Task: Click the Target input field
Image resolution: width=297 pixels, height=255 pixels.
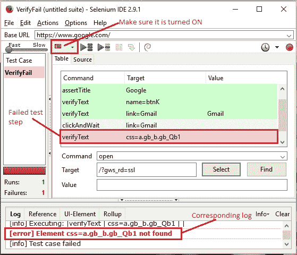Action: [147, 170]
